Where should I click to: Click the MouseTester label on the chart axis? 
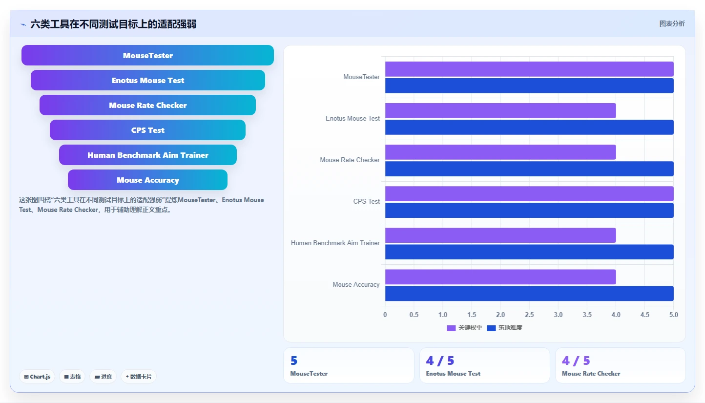pos(361,77)
